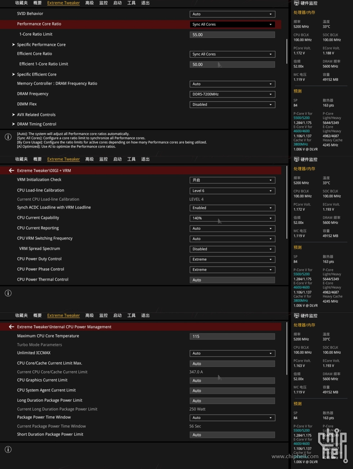353x469 pixels.
Task: Open the CPU Power Duty Control dropdown
Action: pyautogui.click(x=232, y=260)
